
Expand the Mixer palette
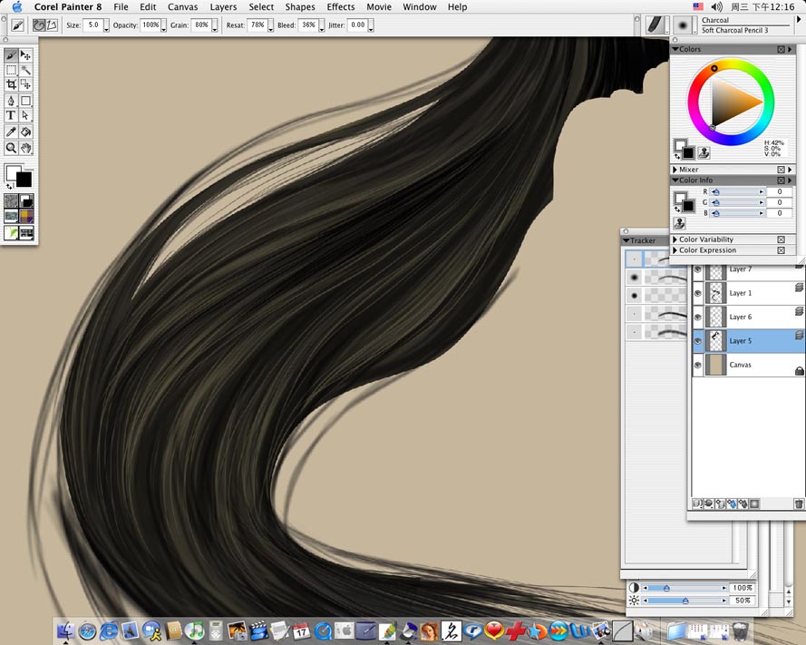coord(675,170)
